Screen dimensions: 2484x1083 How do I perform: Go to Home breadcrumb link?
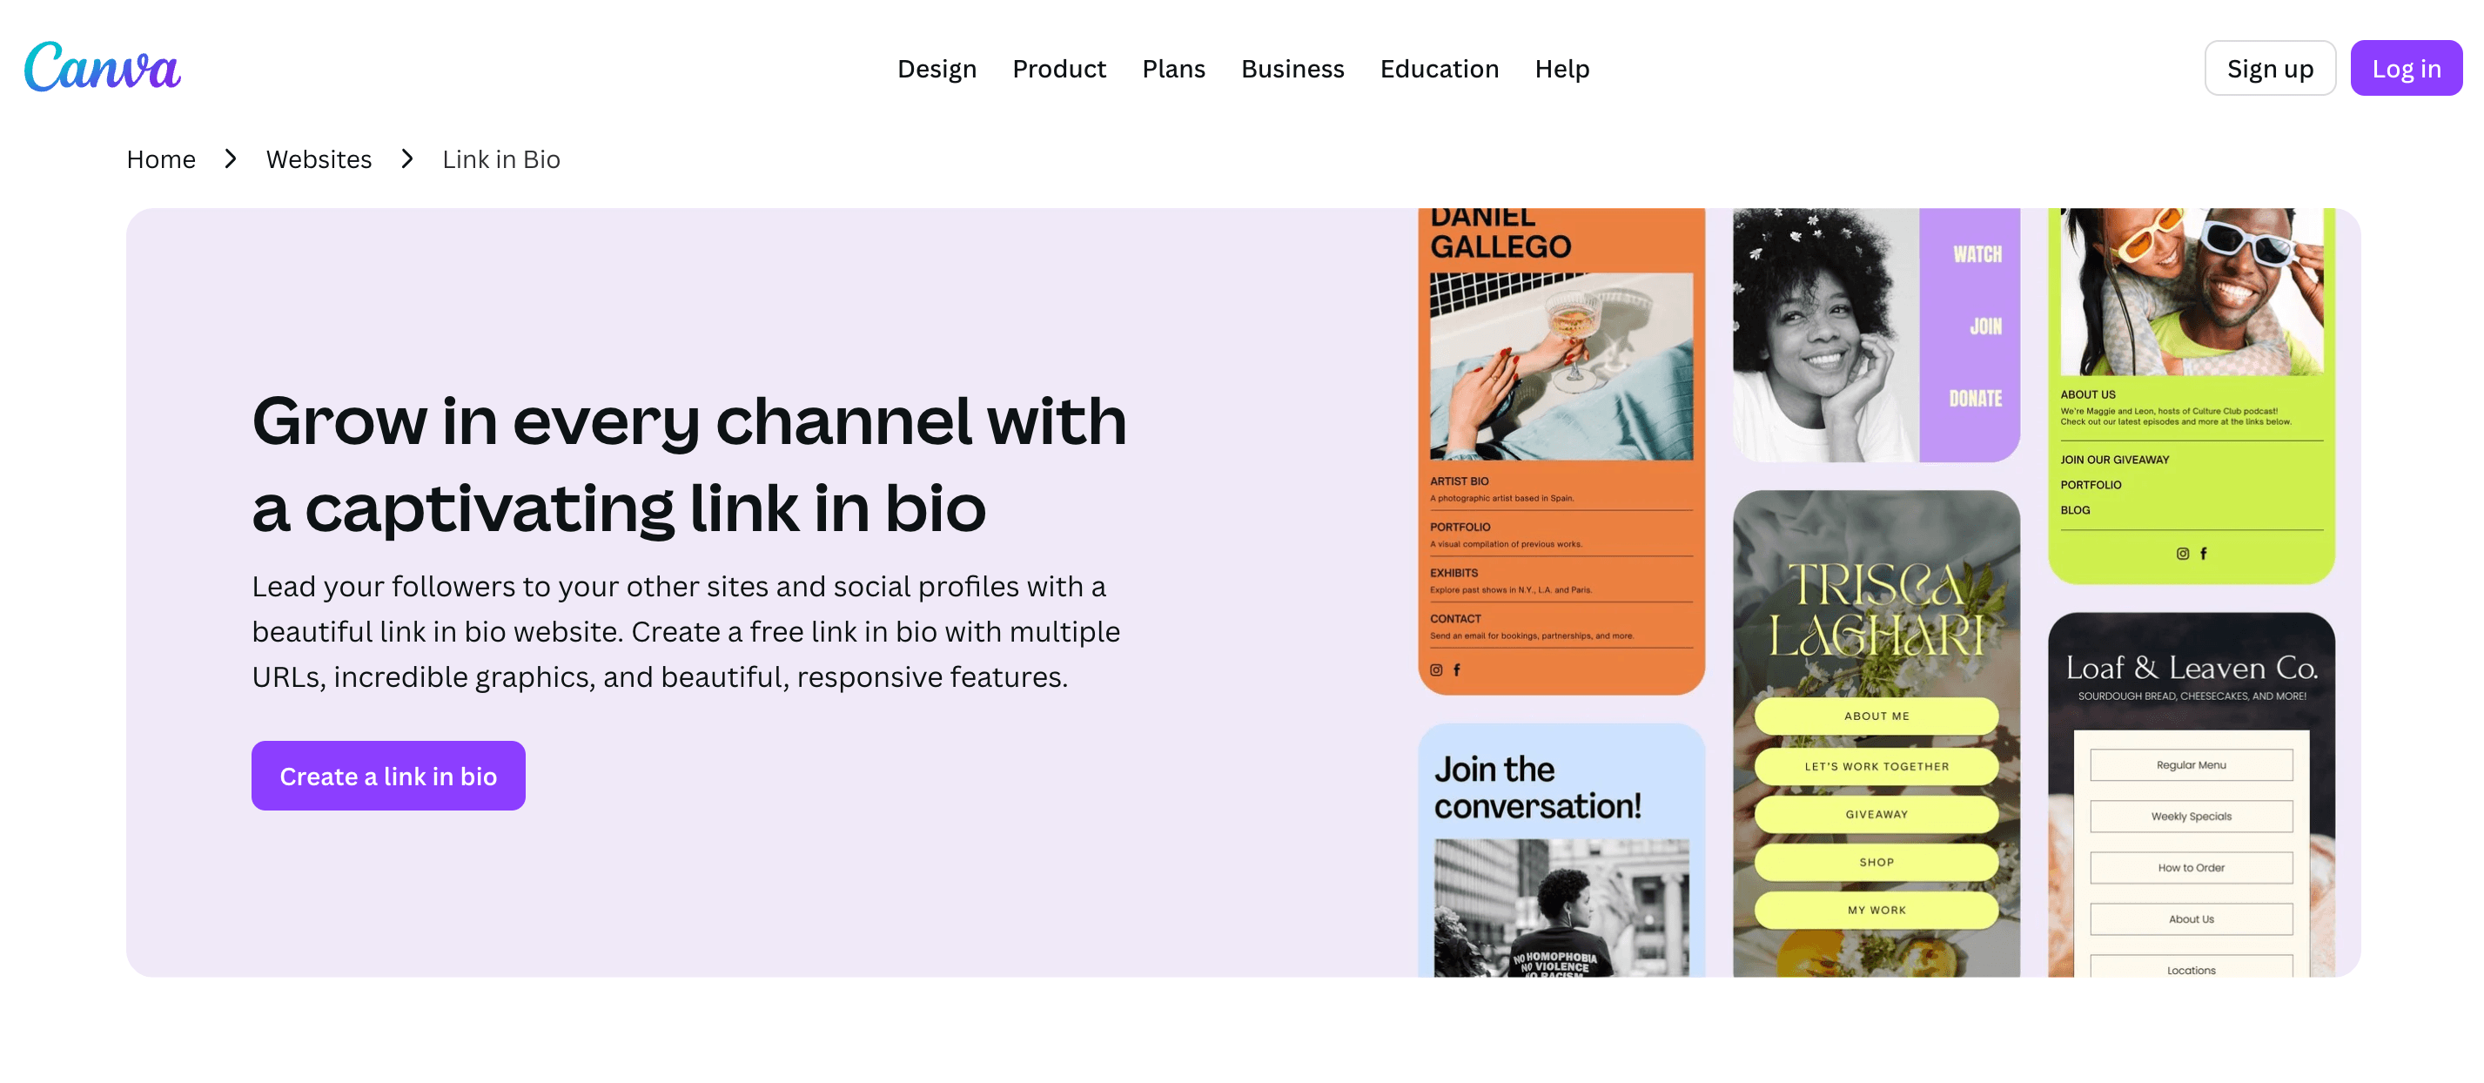(x=161, y=159)
